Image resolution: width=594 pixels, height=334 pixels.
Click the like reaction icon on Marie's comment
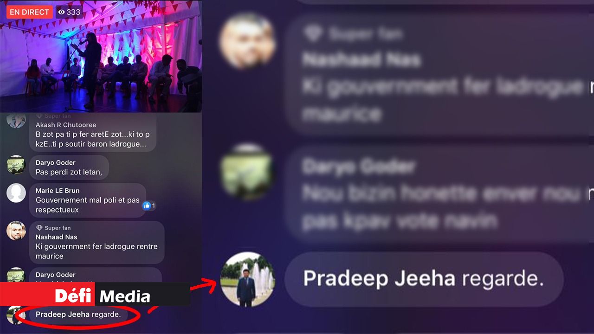pos(147,206)
